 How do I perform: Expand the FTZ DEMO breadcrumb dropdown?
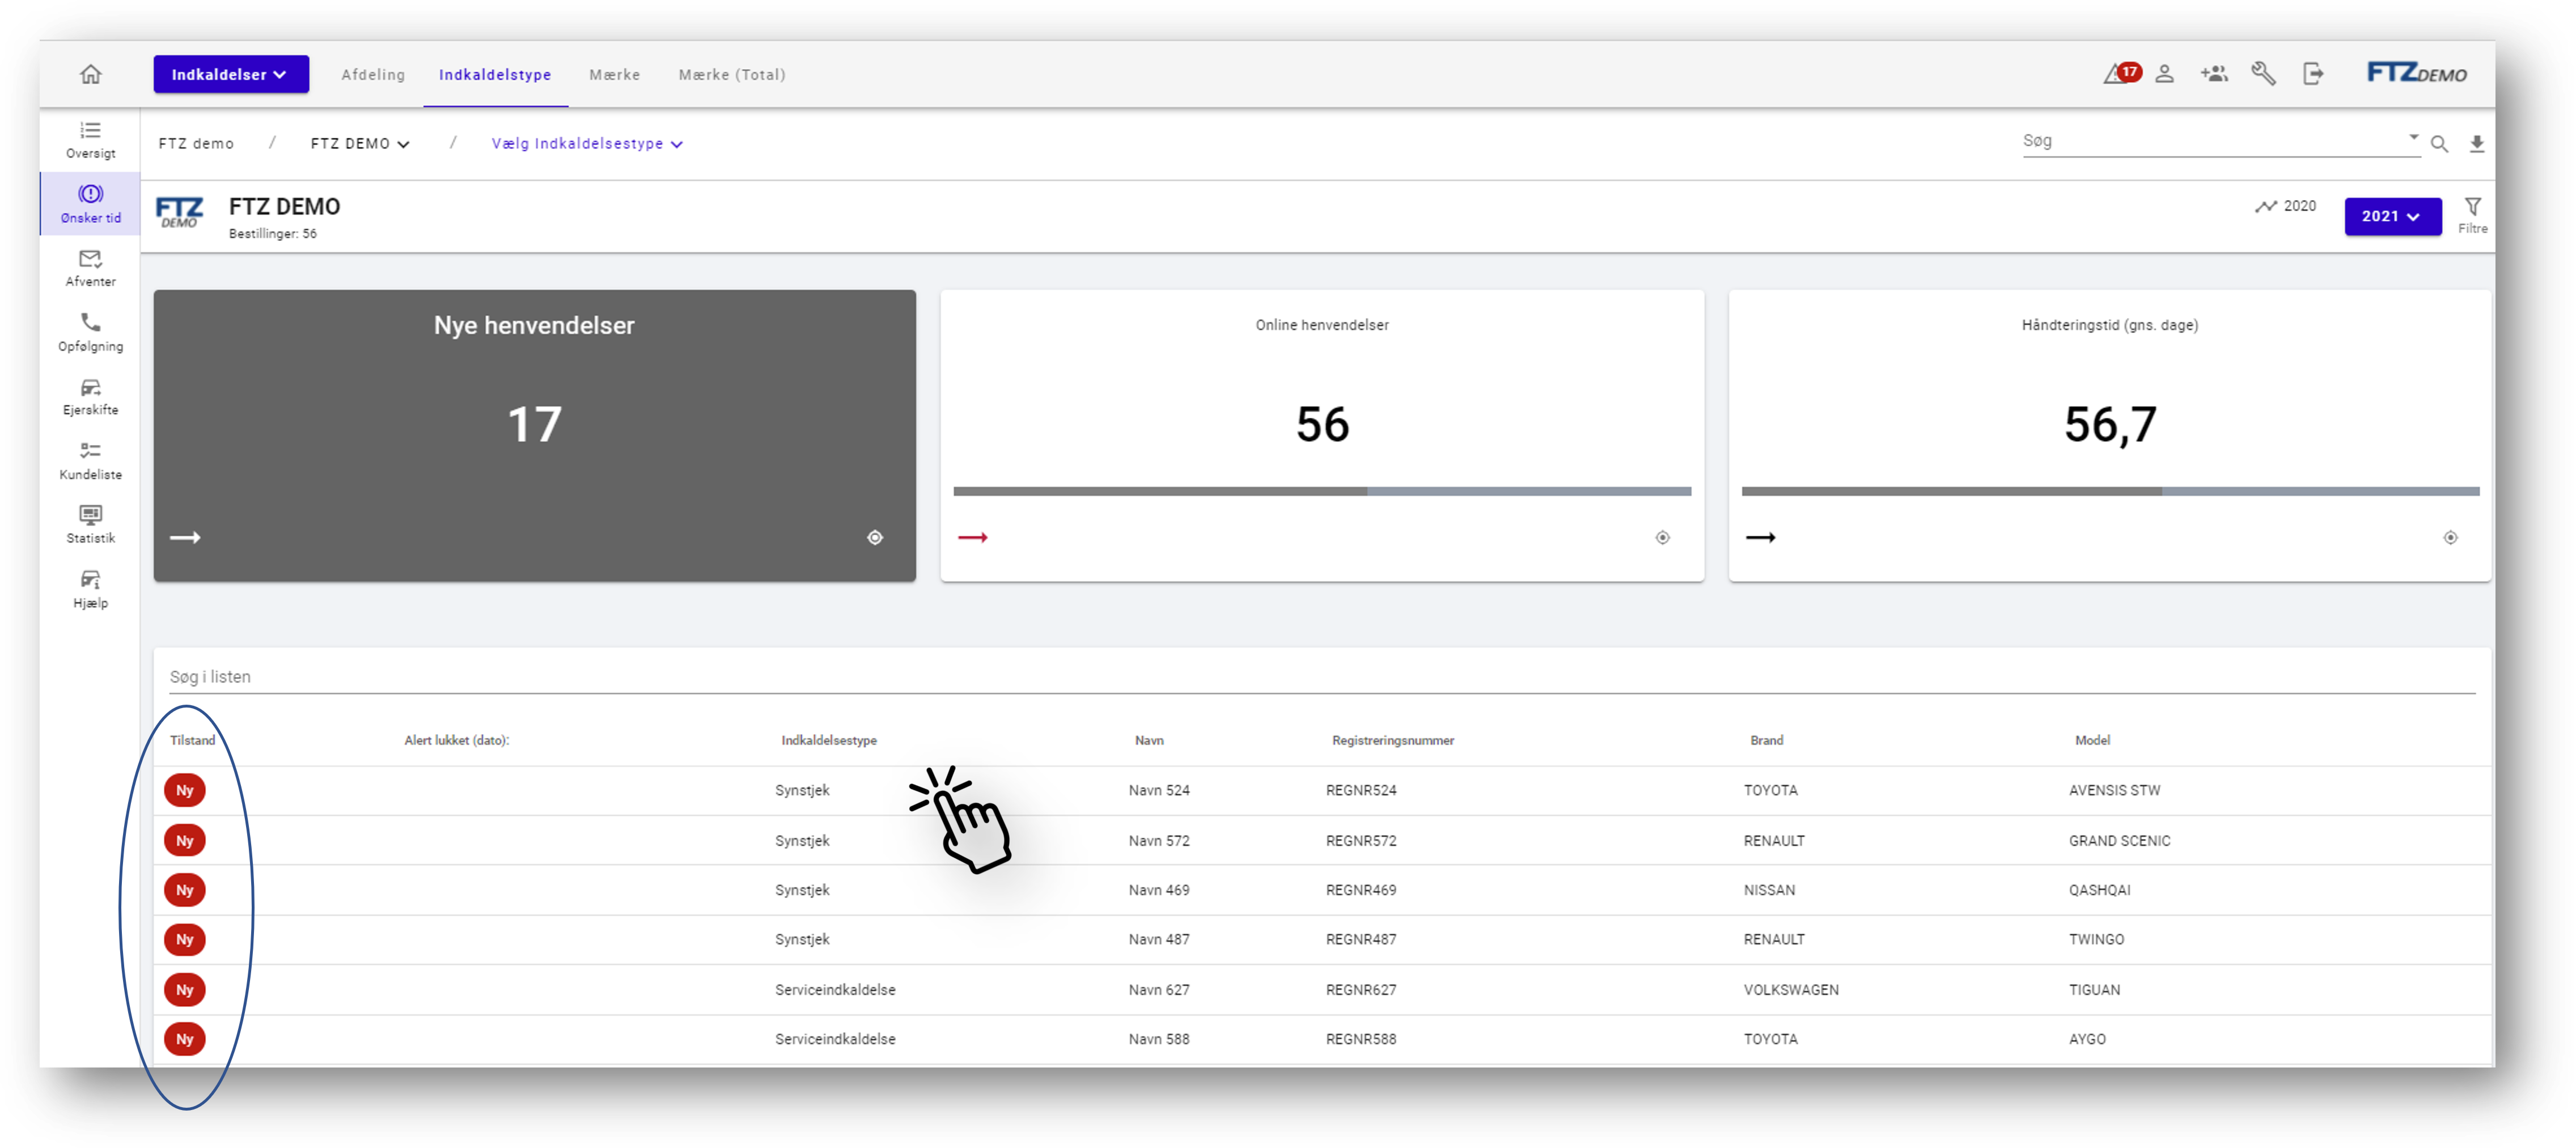(x=360, y=144)
